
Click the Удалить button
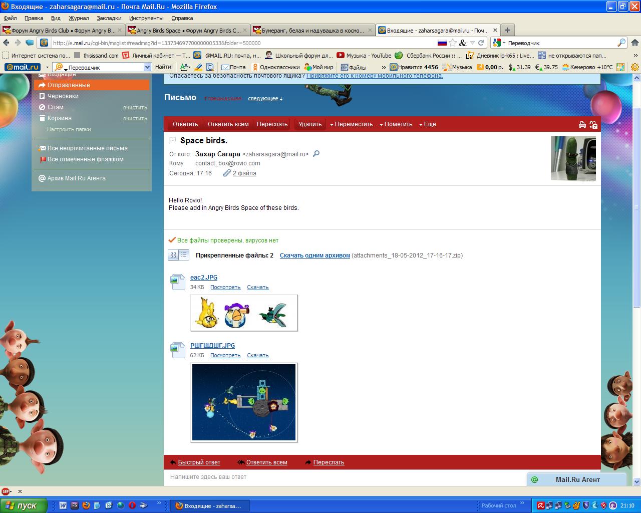click(310, 124)
